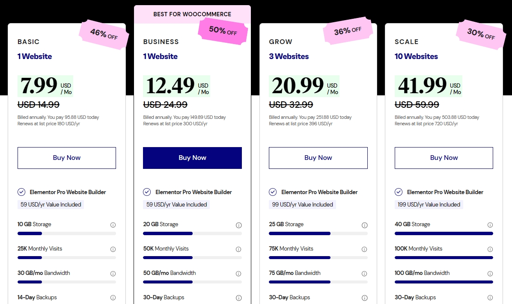This screenshot has height=304, width=512.
Task: Purchase the Scale plan with Buy Now
Action: [444, 158]
